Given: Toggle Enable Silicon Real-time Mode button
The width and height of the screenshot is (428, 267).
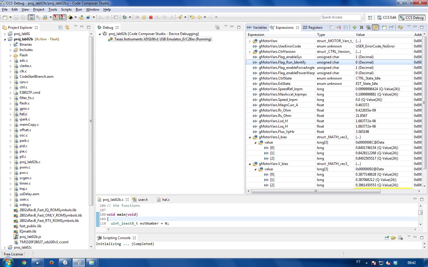Looking at the screenshot, I should point(56,17).
